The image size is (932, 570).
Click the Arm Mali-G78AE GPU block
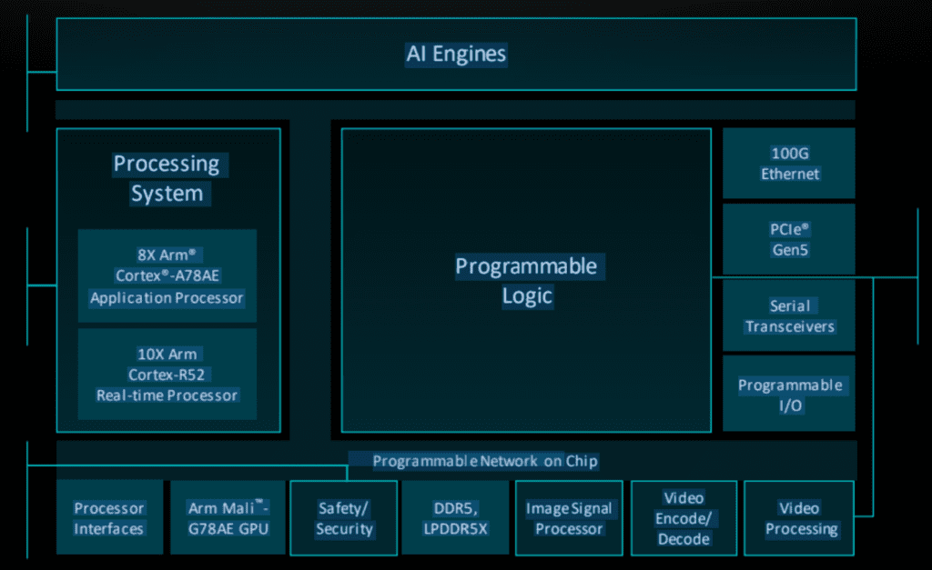228,518
